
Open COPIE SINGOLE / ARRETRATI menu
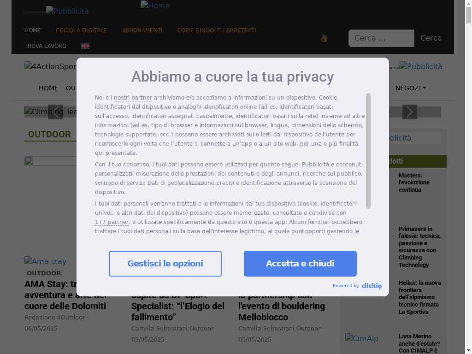tap(217, 30)
